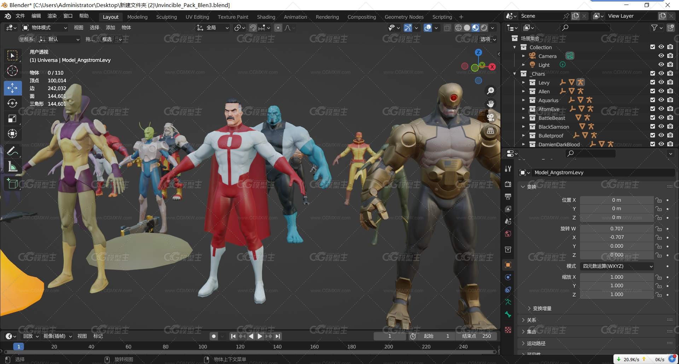
Task: Expand the motion paths panel
Action: (x=533, y=344)
